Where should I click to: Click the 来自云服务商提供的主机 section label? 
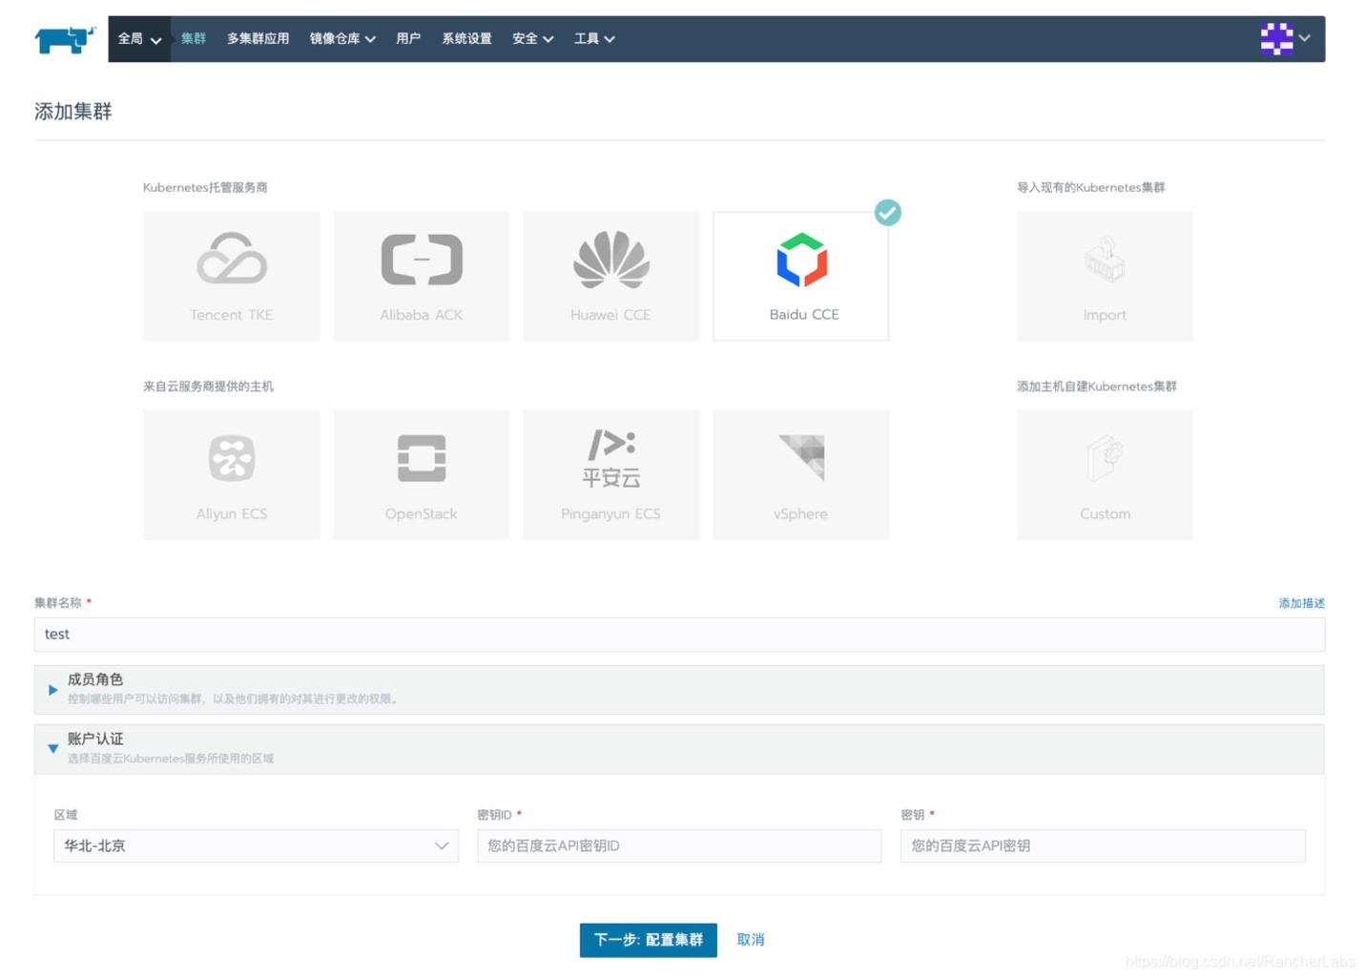point(208,386)
